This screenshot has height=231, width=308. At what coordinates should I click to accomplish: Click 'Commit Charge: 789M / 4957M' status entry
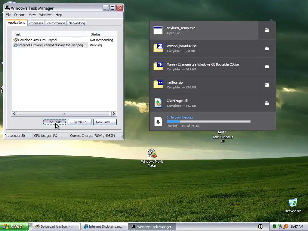92,136
